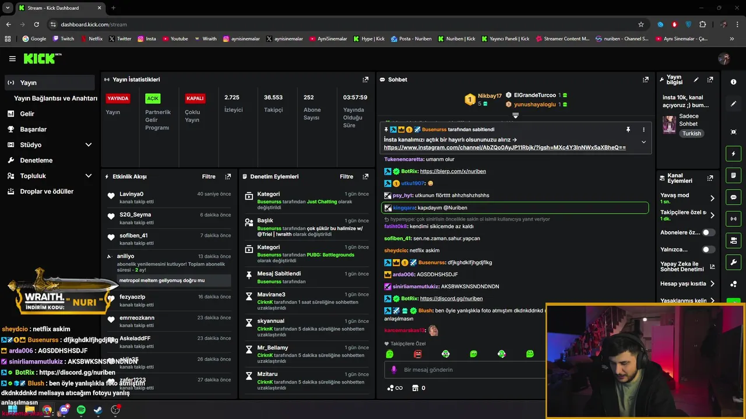Select the red angry emote
Image resolution: width=746 pixels, height=419 pixels.
417,354
